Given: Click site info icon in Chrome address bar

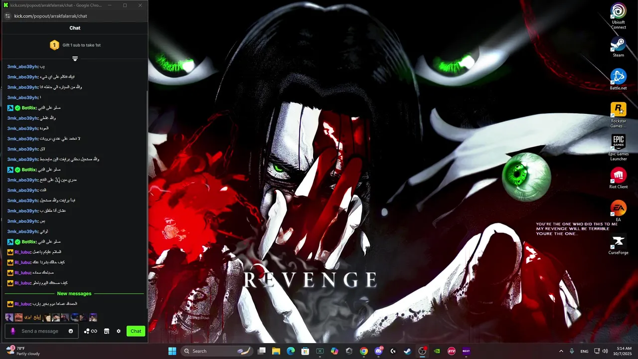Looking at the screenshot, I should (x=7, y=16).
